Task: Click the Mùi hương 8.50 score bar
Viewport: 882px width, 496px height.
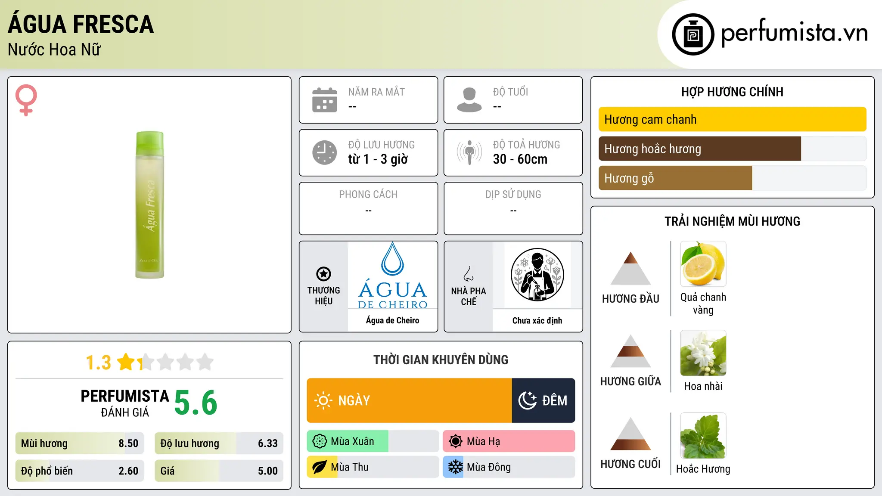Action: [x=80, y=443]
